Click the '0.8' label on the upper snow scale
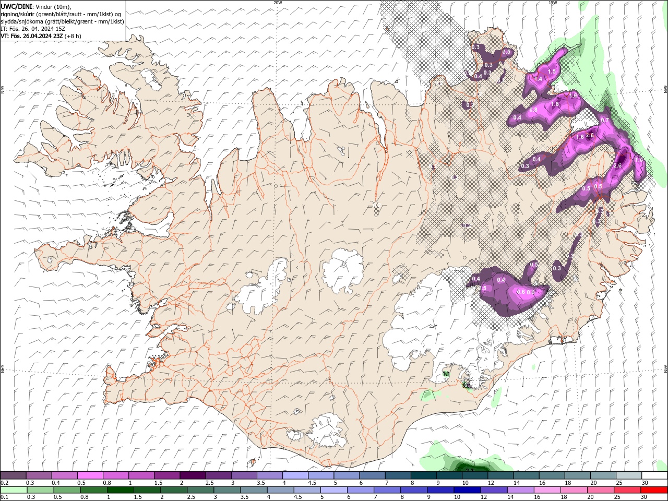Viewport: 668px width, 501px height. (107, 483)
